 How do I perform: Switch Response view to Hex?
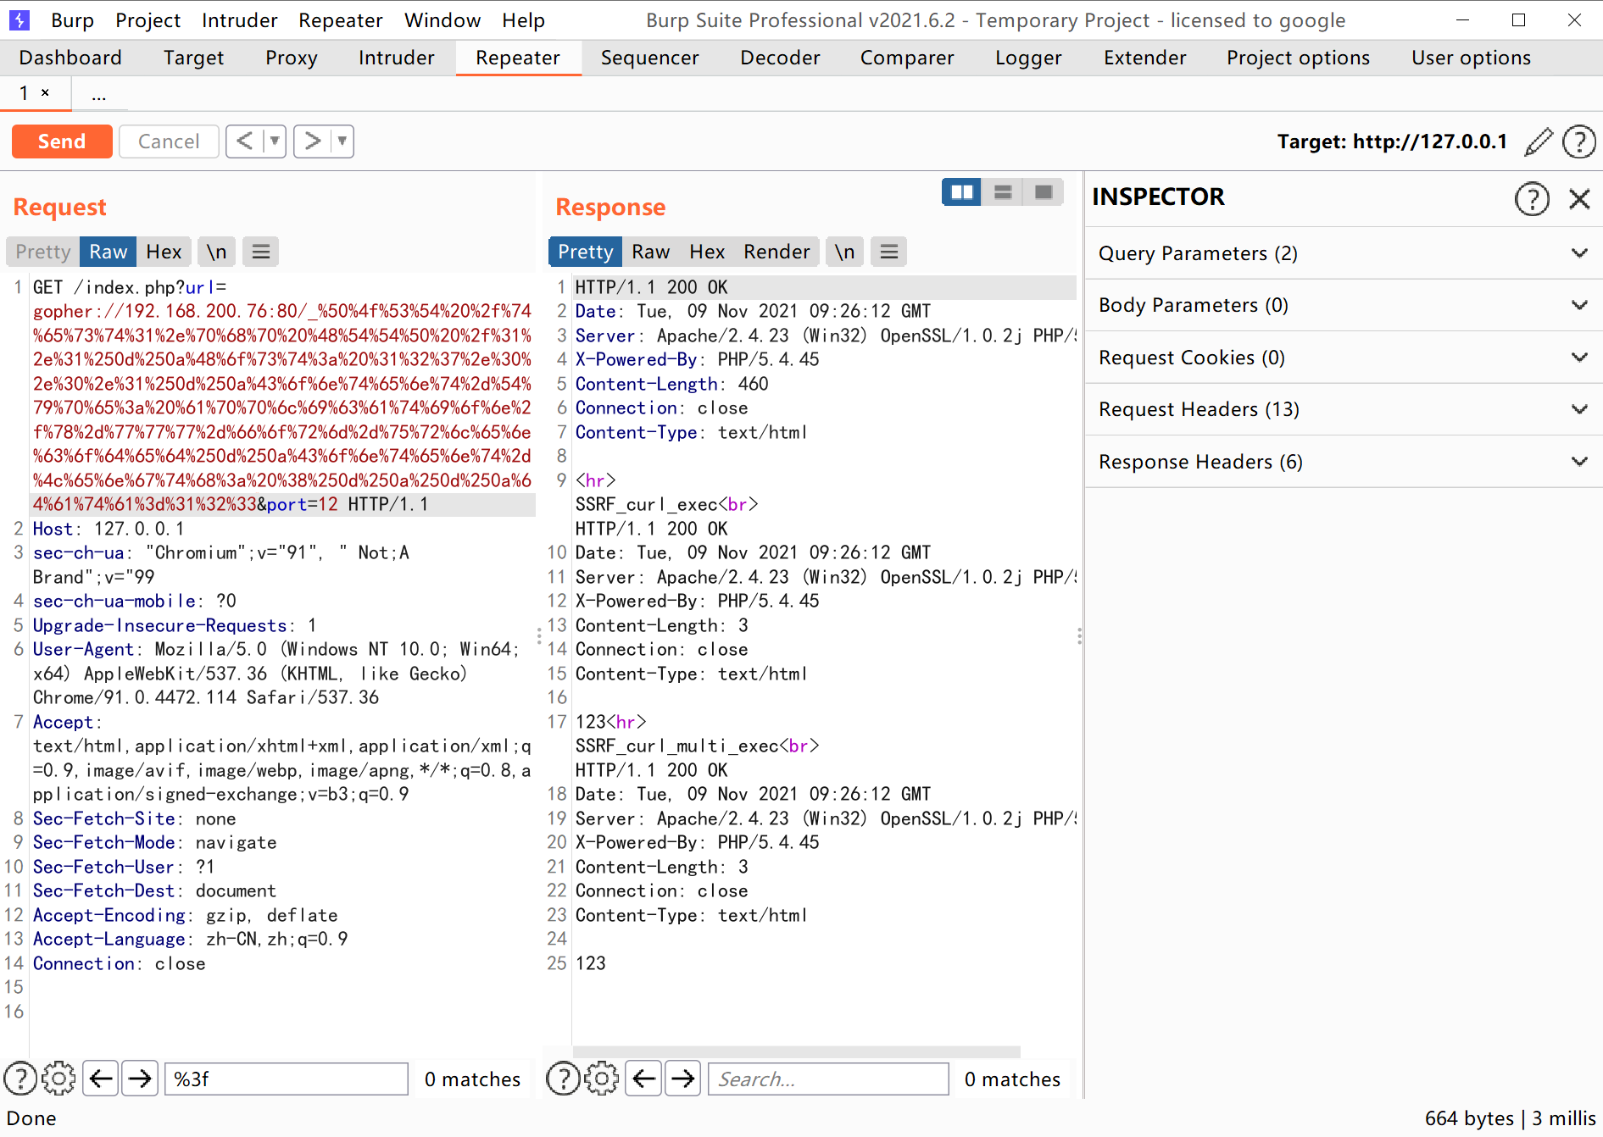(707, 252)
